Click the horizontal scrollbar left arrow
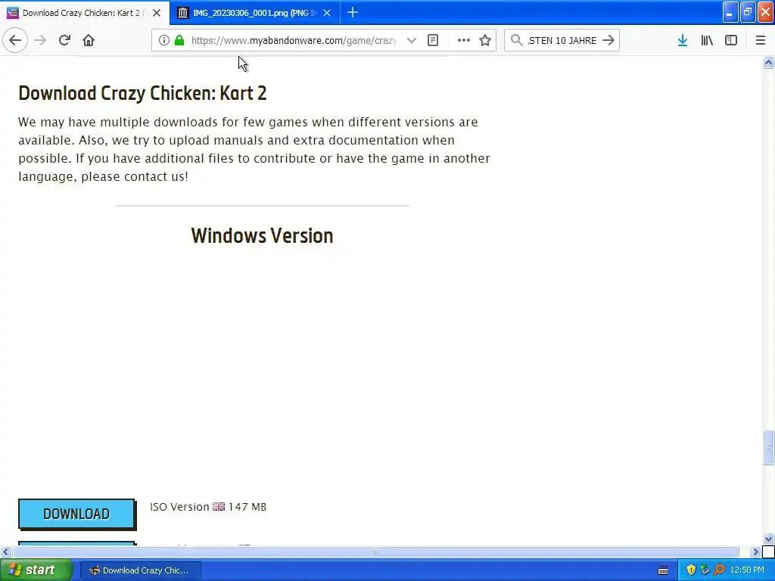Viewport: 775px width, 581px height. pyautogui.click(x=5, y=551)
